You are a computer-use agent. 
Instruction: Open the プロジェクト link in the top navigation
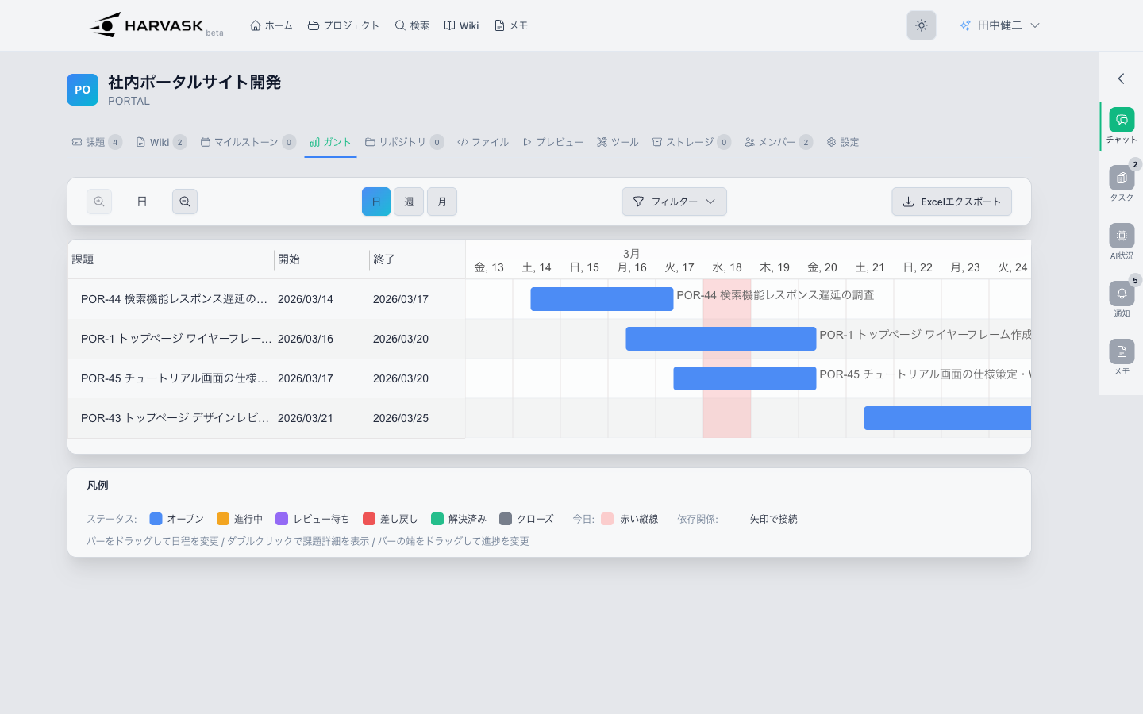pyautogui.click(x=344, y=25)
